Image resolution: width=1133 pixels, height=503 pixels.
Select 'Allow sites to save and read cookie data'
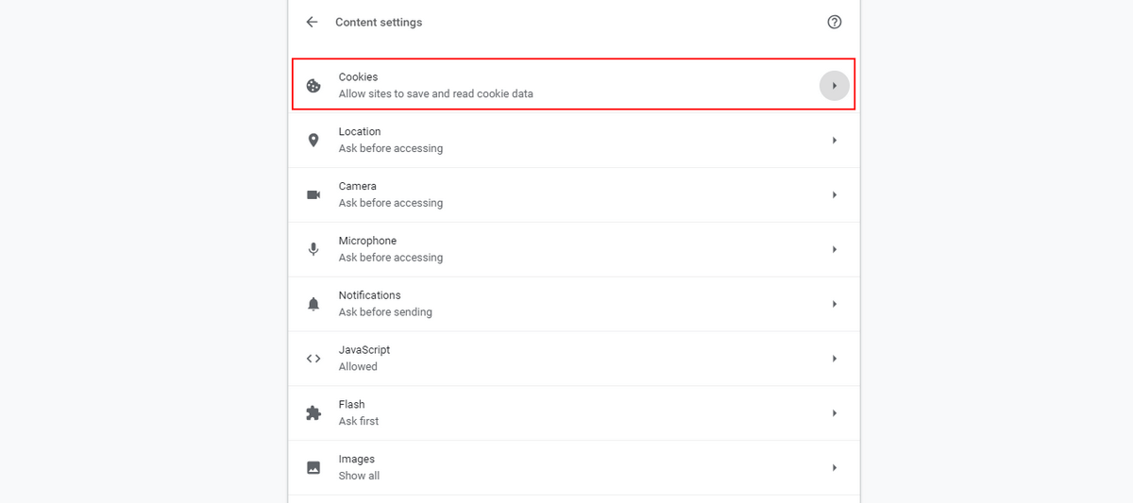click(435, 93)
